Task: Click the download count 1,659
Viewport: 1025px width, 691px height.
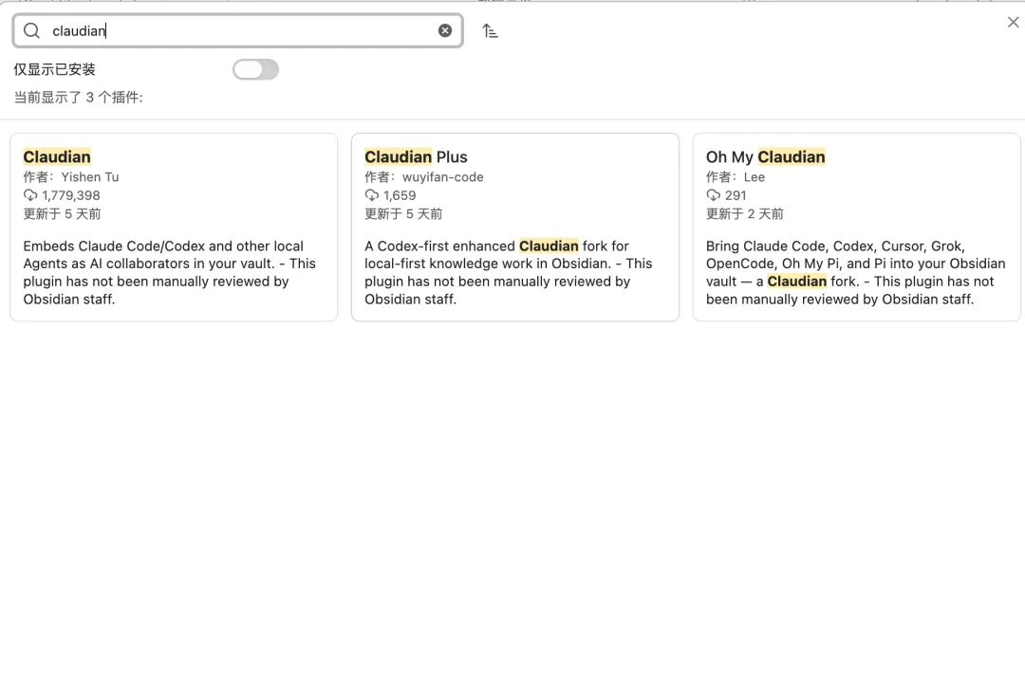Action: (400, 195)
